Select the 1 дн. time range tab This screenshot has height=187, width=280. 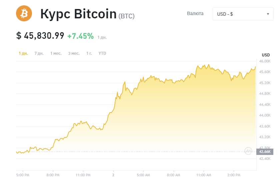(x=23, y=53)
